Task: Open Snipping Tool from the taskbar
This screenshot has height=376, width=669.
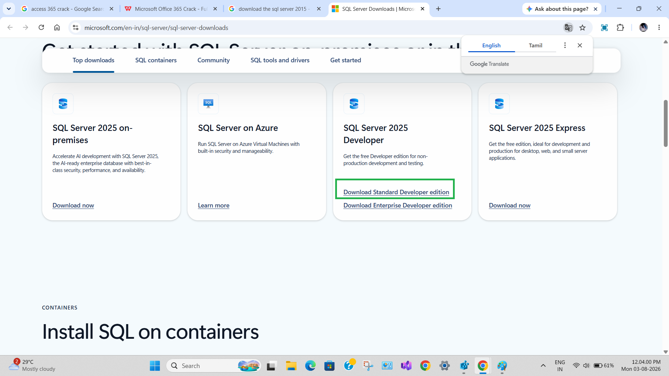Action: (x=368, y=366)
